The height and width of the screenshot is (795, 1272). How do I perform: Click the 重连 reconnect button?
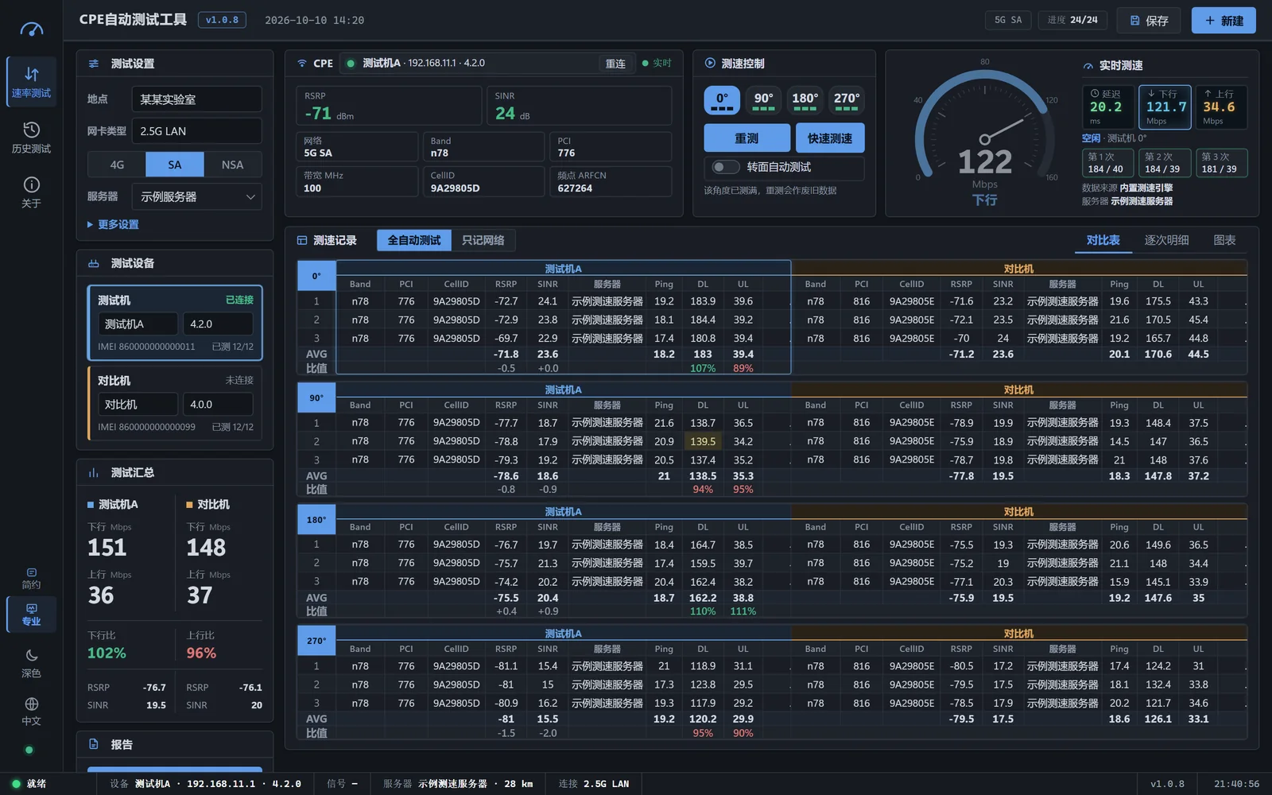[616, 64]
